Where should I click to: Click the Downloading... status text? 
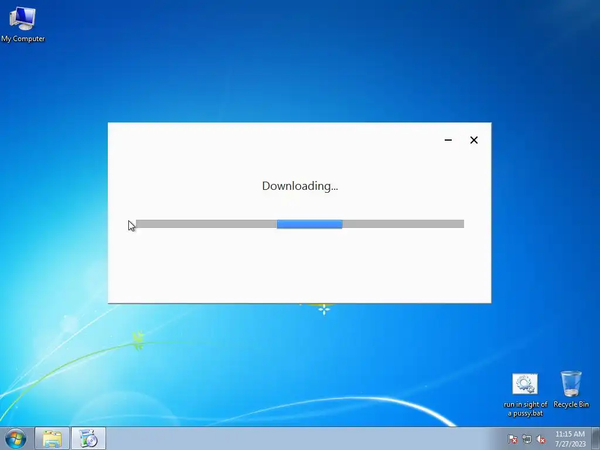[300, 186]
